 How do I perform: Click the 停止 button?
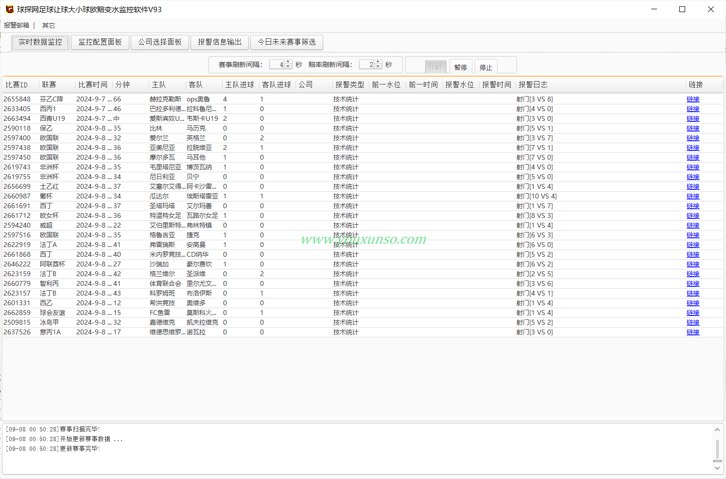(486, 67)
